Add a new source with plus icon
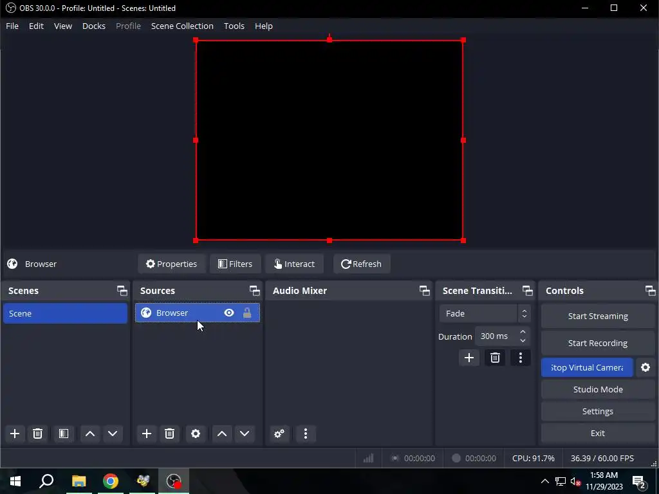 coord(147,434)
